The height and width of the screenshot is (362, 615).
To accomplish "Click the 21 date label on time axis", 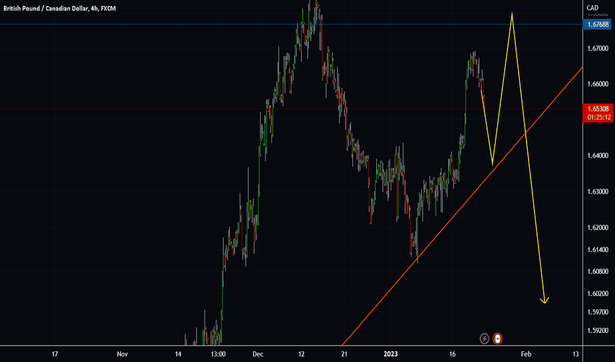I will point(344,354).
